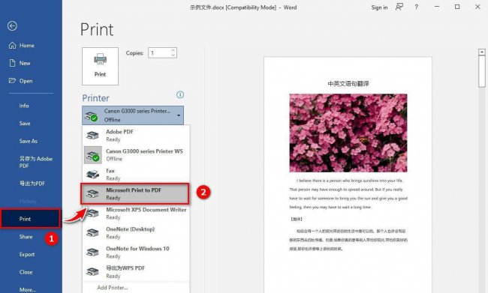488x293 pixels.
Task: Decrease copies with the down arrow
Action: click(173, 55)
